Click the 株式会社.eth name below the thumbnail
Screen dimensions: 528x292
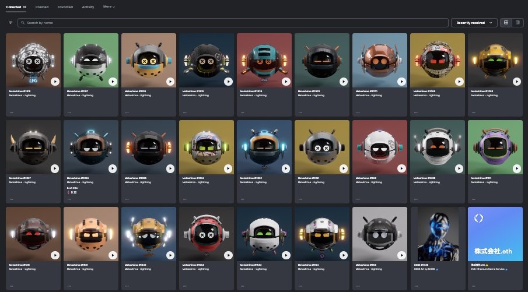point(480,265)
